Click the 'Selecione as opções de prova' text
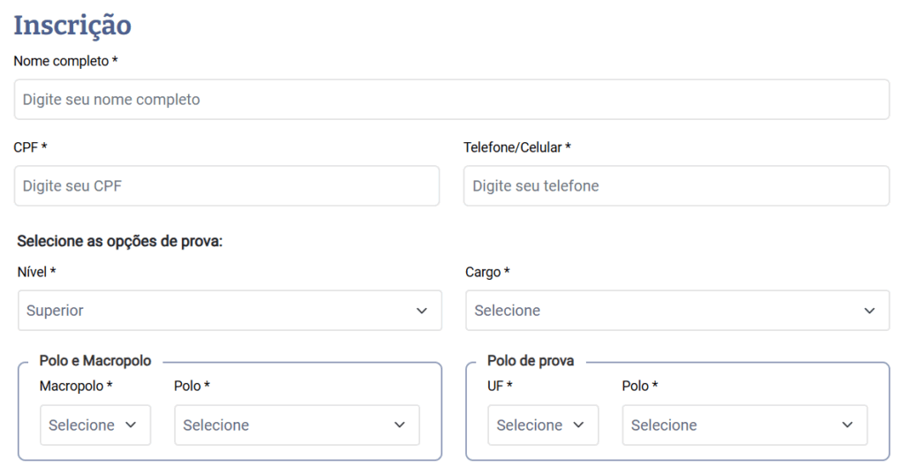The width and height of the screenshot is (904, 474). [120, 241]
